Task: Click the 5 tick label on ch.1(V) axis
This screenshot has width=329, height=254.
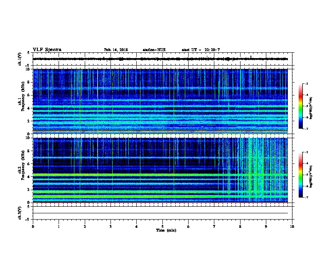Action: coord(28,53)
